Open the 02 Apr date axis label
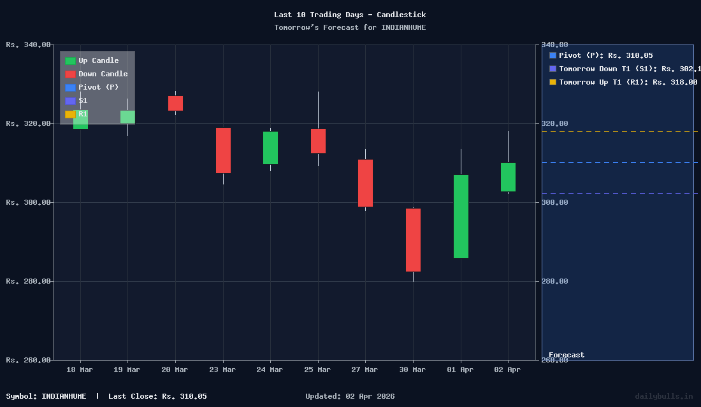 tap(507, 369)
